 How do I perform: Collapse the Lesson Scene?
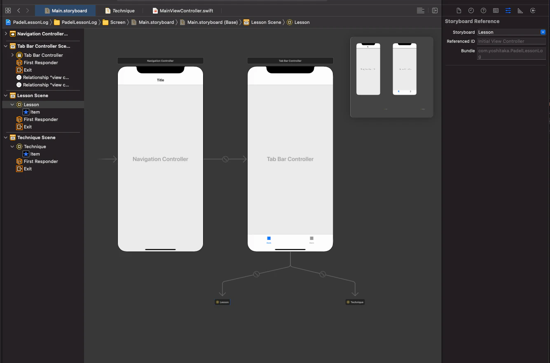(x=6, y=95)
